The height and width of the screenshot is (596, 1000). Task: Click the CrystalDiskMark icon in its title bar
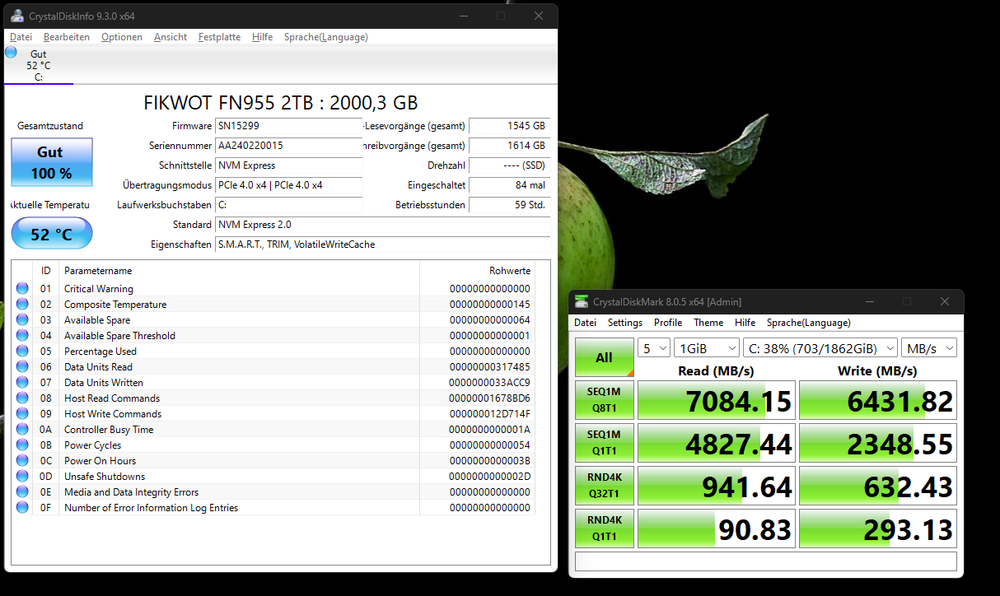580,301
